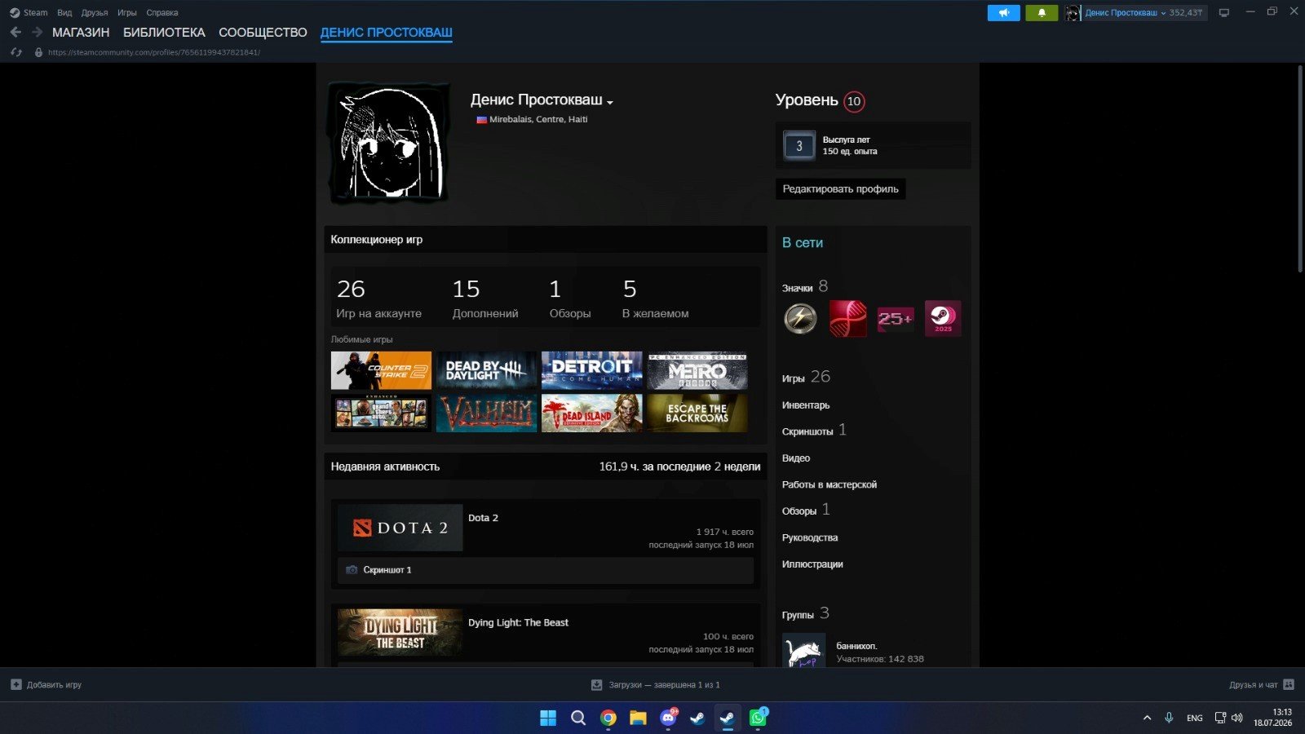Open the red DNA helix badge
Image resolution: width=1305 pixels, height=734 pixels.
pyautogui.click(x=847, y=318)
